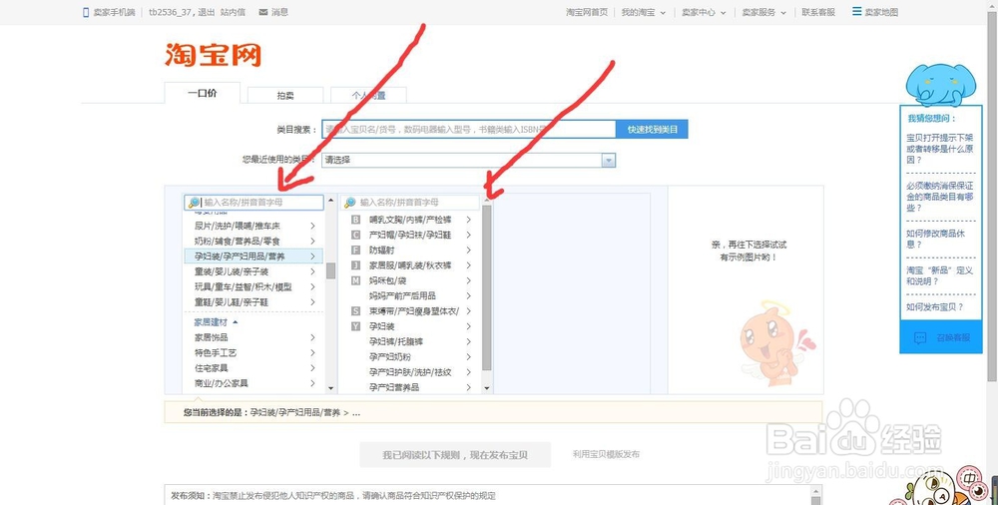Open 卖家服务 dropdown menu

coord(763,12)
